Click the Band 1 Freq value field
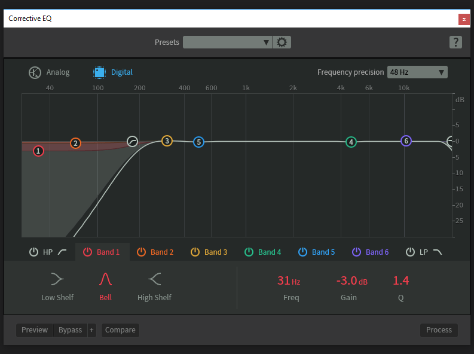The width and height of the screenshot is (474, 354). tap(288, 280)
